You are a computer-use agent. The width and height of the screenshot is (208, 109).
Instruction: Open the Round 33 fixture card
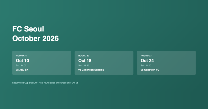[166, 63]
